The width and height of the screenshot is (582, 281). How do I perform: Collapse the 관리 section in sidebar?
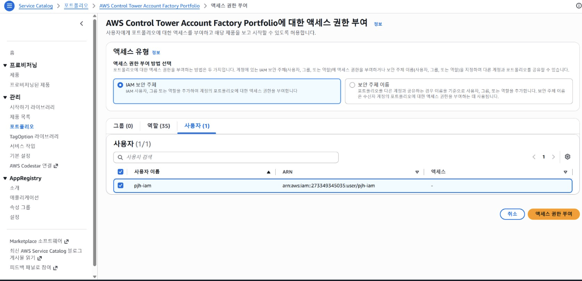coord(5,97)
